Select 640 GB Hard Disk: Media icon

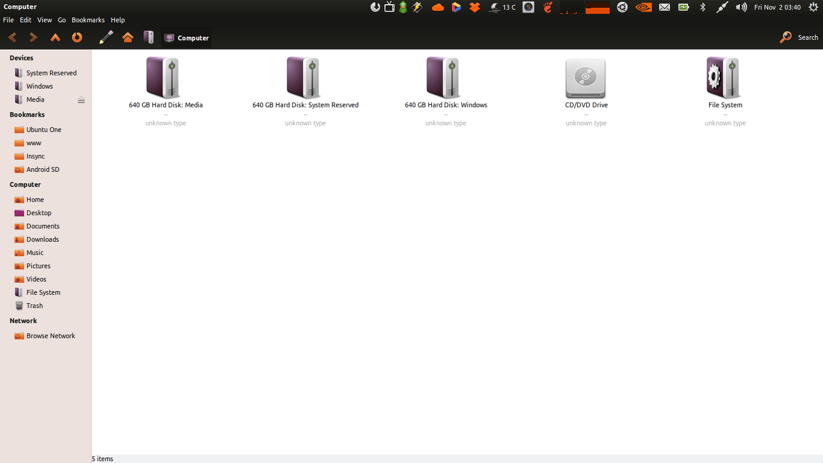164,78
